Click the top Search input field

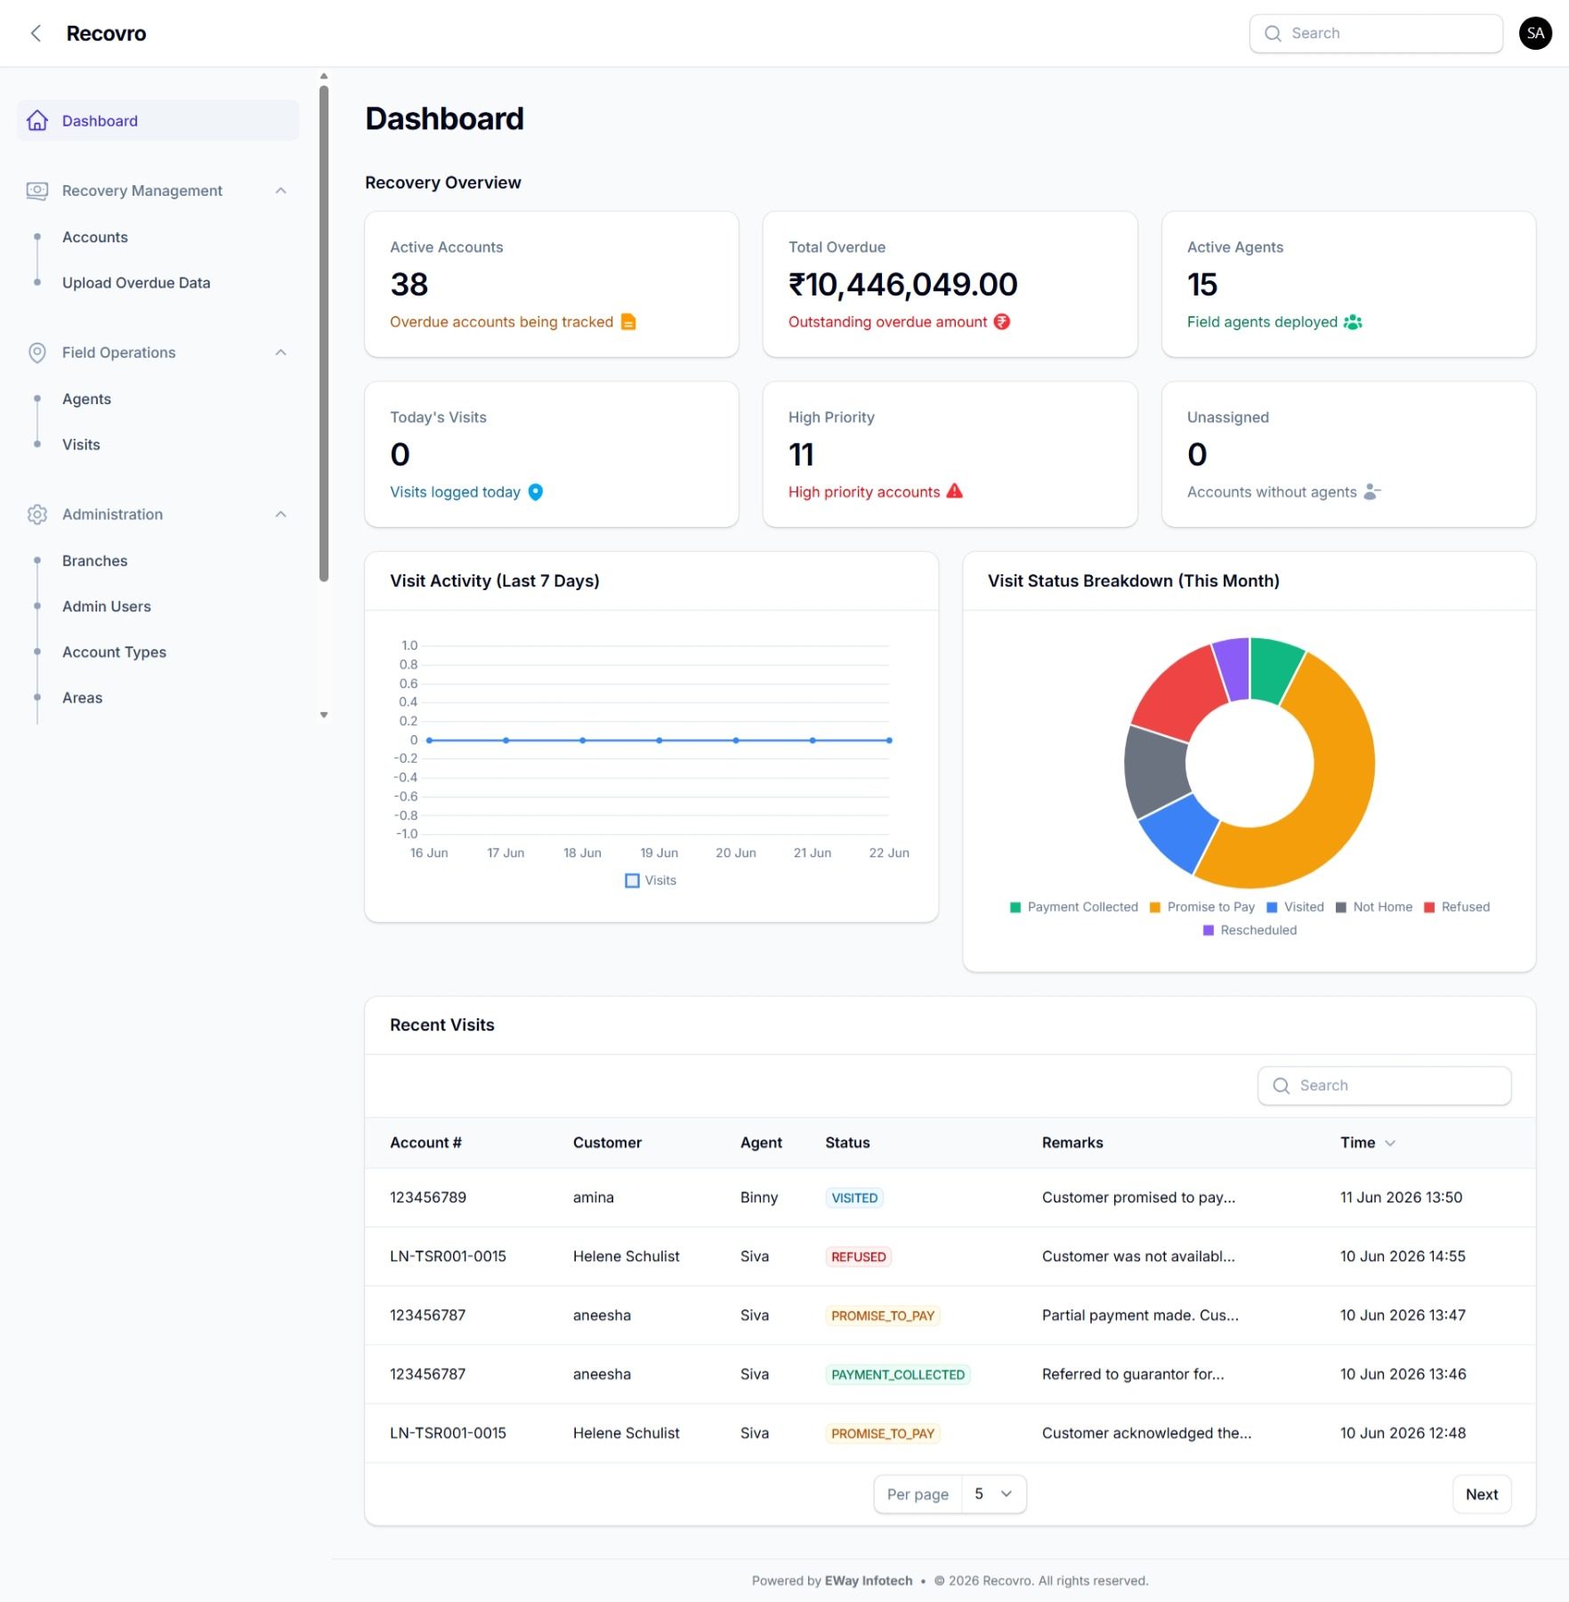[1376, 33]
